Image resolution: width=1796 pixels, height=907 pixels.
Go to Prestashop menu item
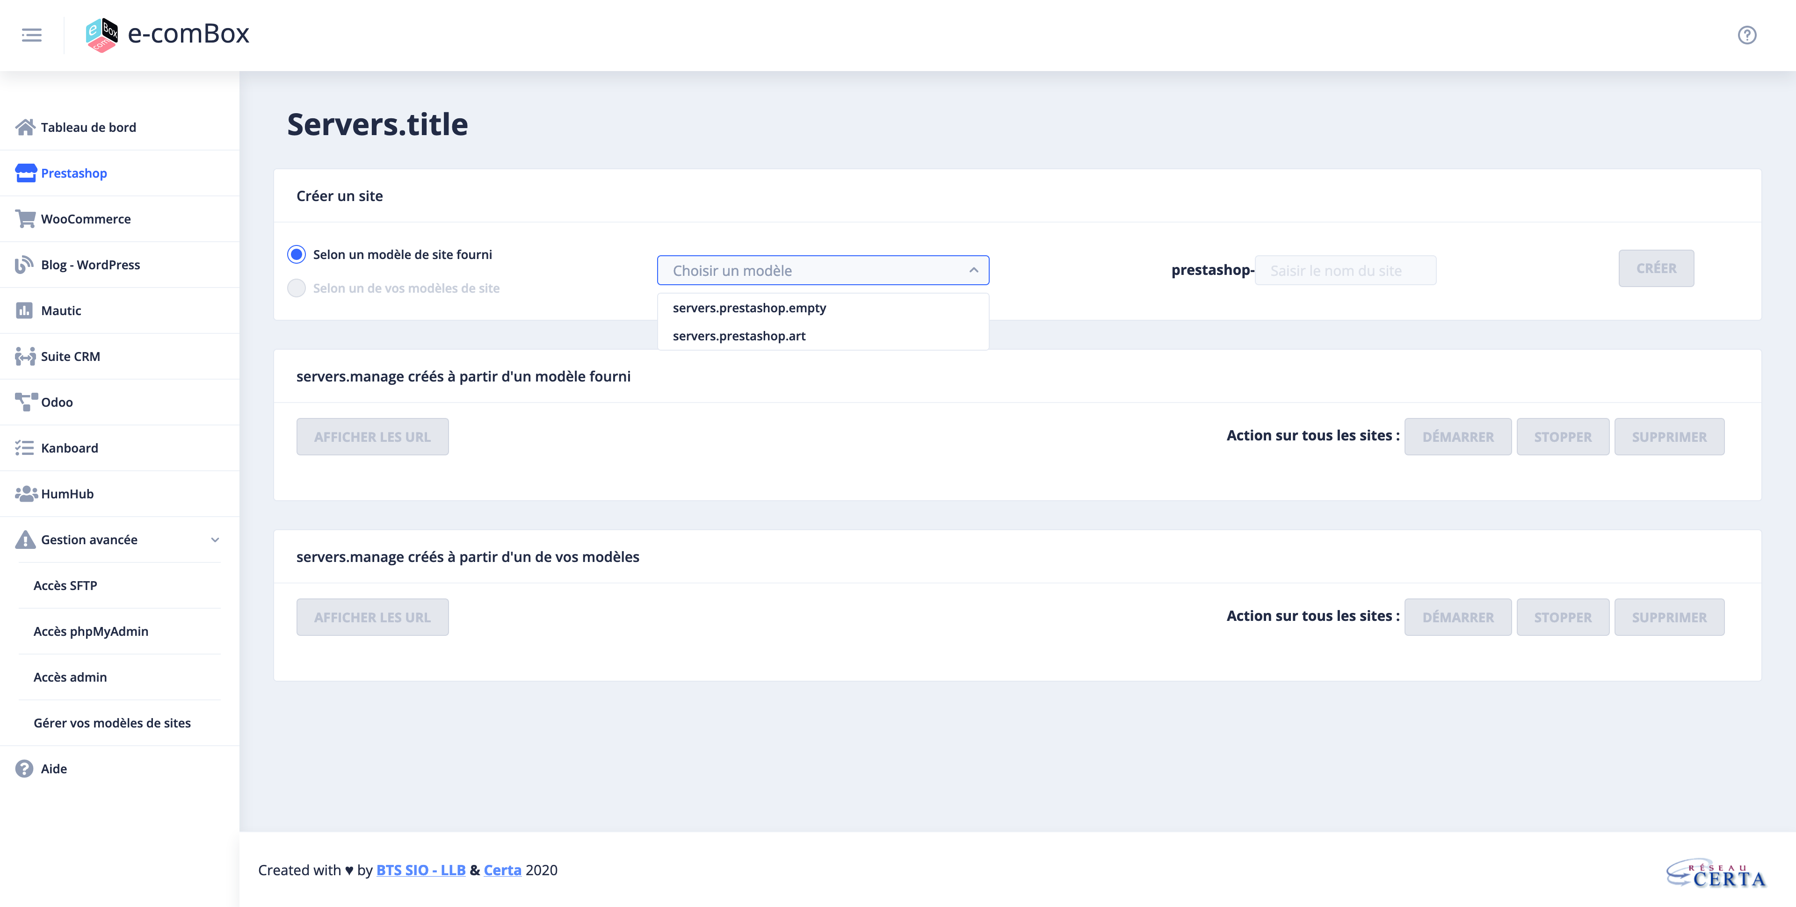[119, 173]
